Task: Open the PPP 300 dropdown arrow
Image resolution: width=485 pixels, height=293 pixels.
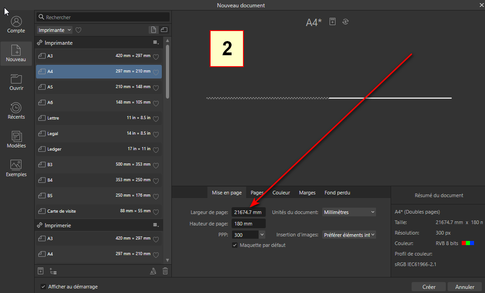Action: pyautogui.click(x=262, y=235)
